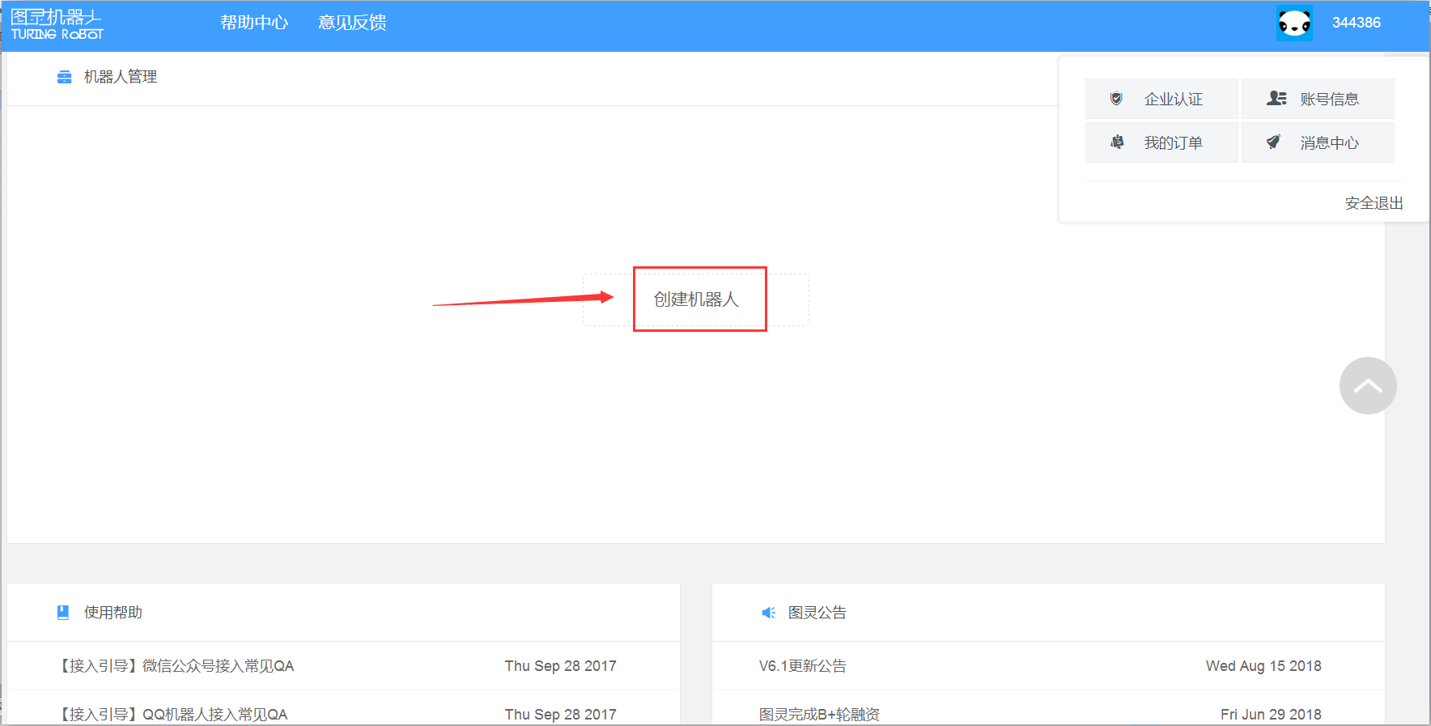Click the rocket icon for 消息中心
Image resolution: width=1431 pixels, height=726 pixels.
pos(1273,142)
